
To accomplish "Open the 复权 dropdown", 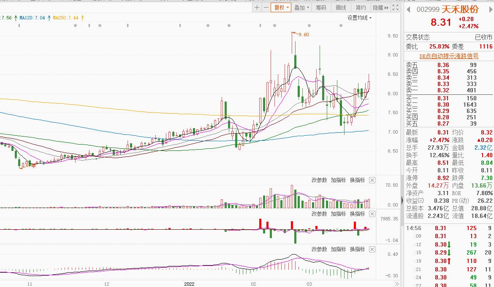I will 281,8.
